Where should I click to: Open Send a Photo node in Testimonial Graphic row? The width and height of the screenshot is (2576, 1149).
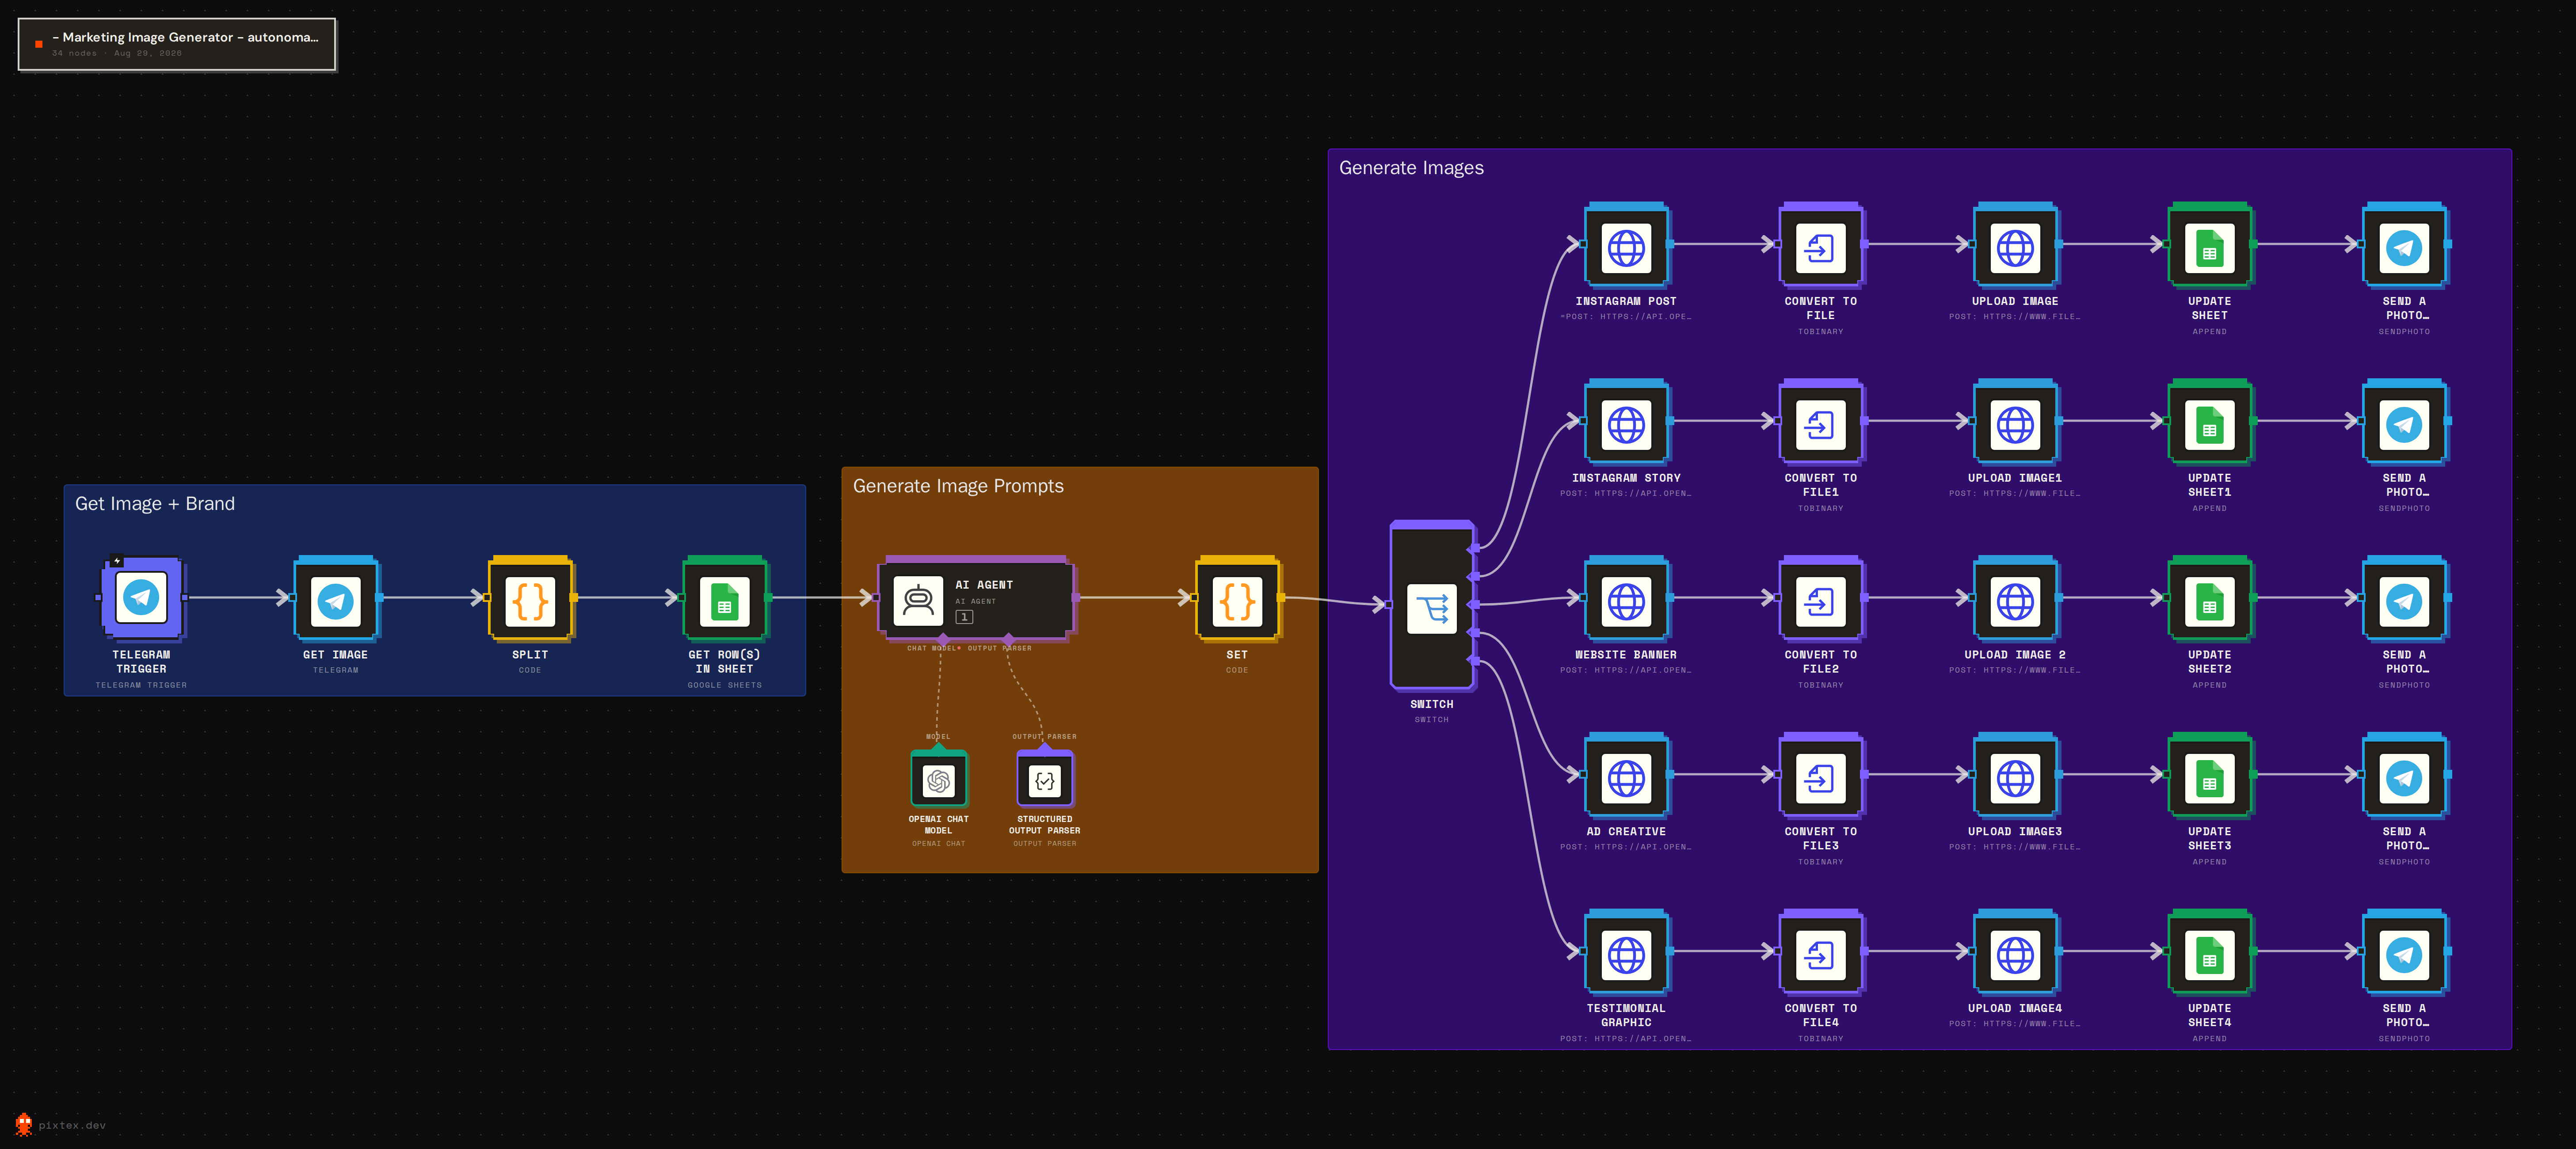point(2404,952)
